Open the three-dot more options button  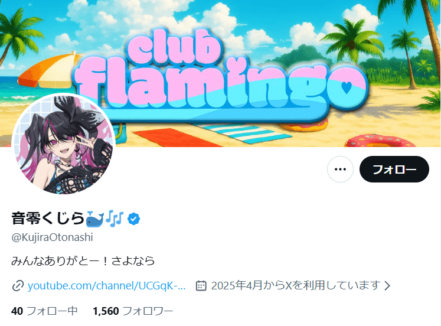[340, 169]
